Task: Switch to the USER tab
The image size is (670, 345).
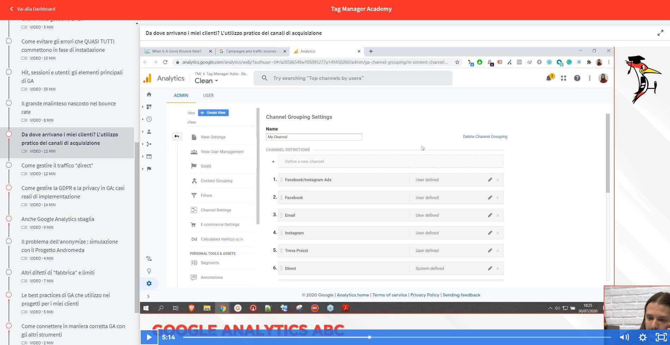Action: click(208, 96)
